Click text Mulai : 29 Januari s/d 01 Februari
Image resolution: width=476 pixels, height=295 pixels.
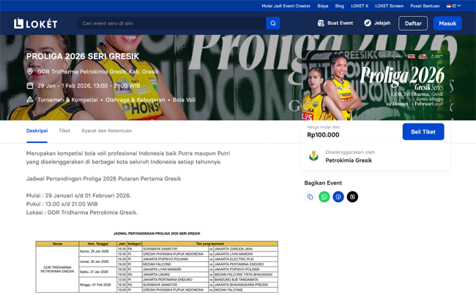tap(78, 196)
